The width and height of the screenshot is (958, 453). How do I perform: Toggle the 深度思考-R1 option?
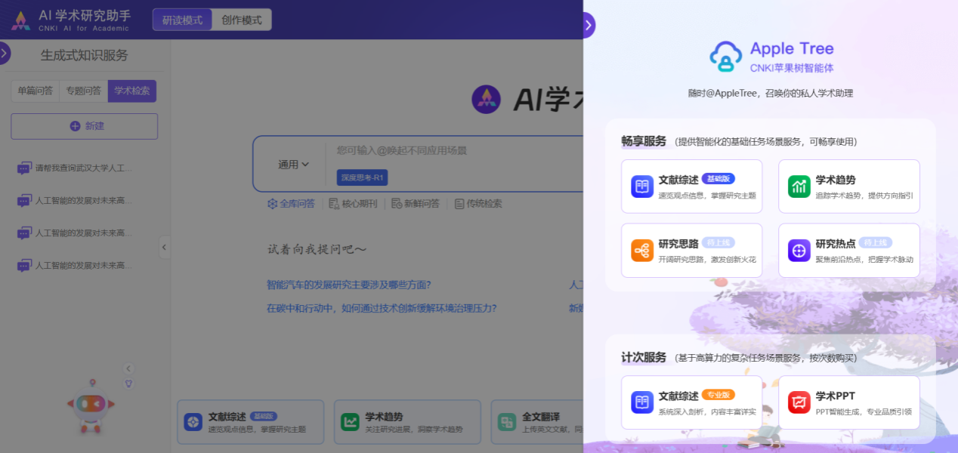(x=362, y=178)
